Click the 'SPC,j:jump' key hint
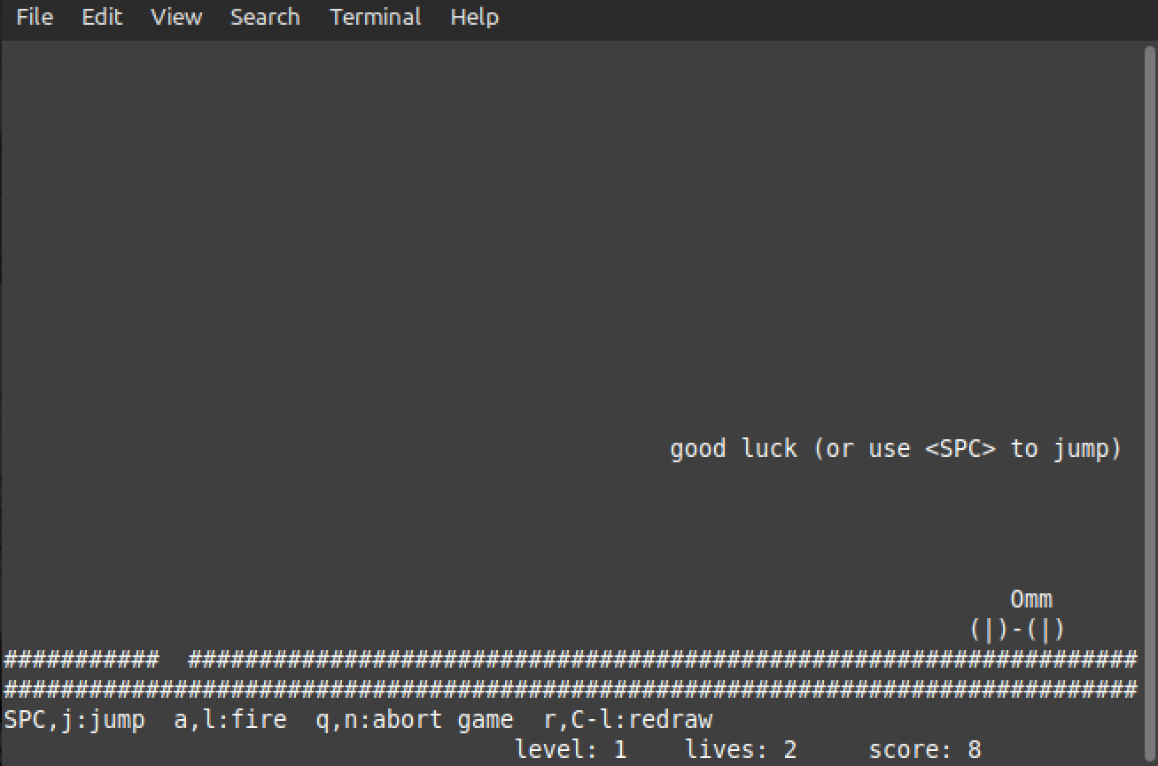Viewport: 1158px width, 766px height. pyautogui.click(x=74, y=719)
